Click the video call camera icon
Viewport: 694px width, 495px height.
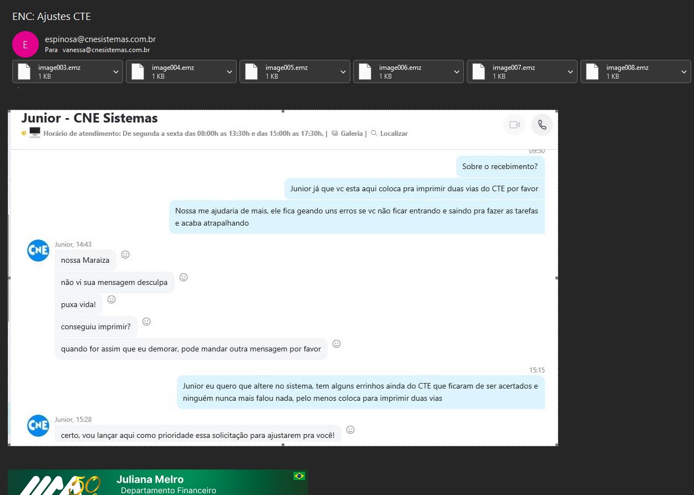coord(514,125)
